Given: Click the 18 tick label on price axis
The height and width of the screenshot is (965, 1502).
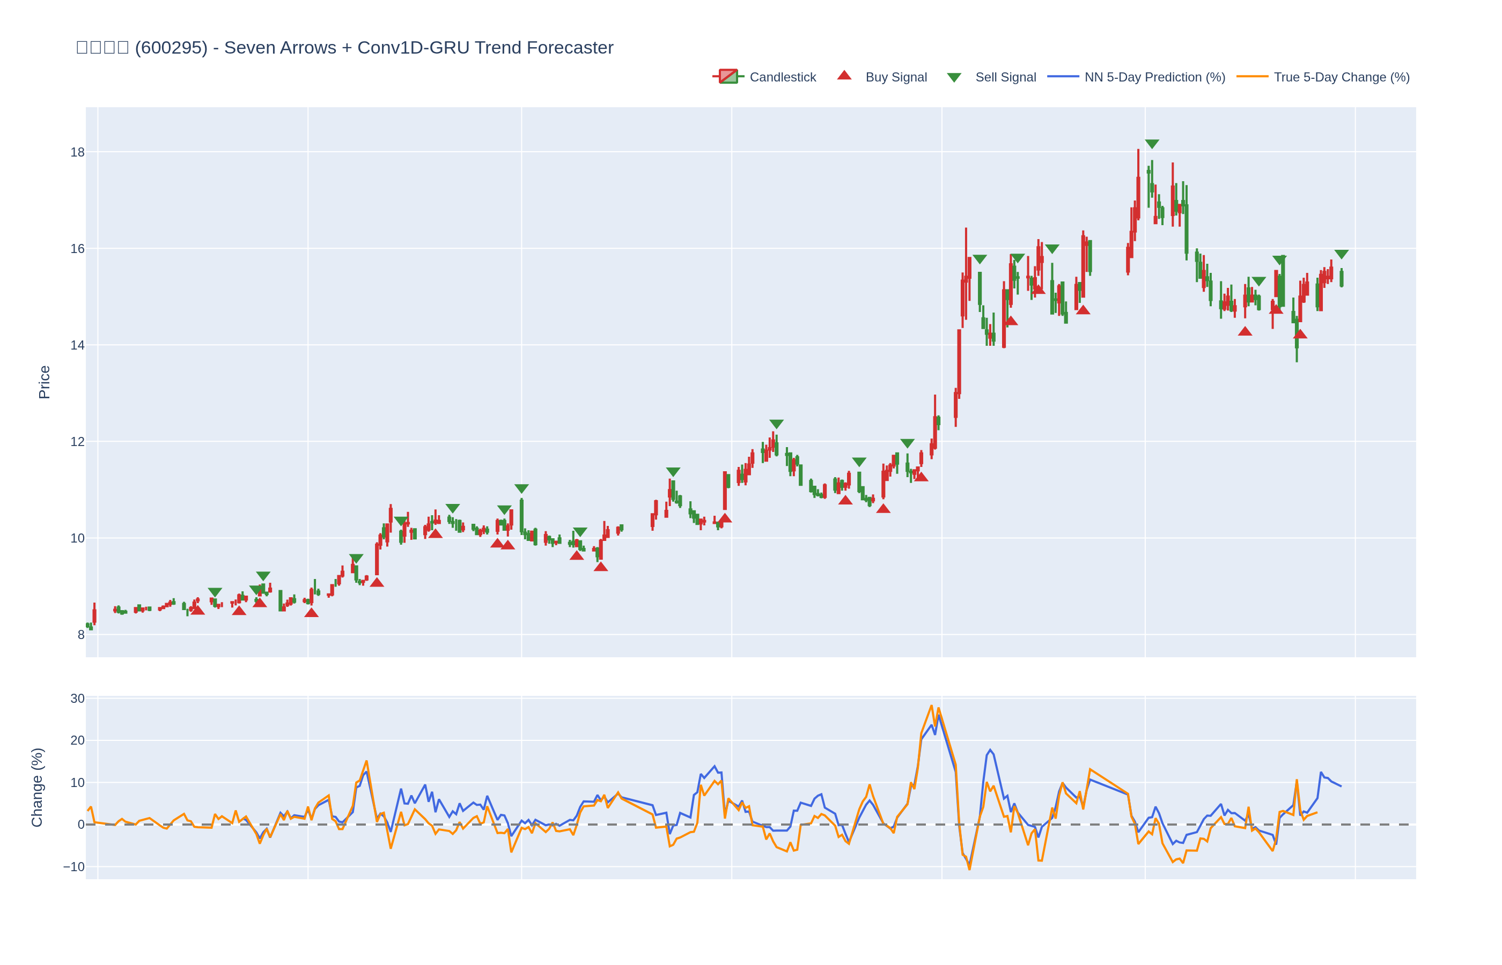Looking at the screenshot, I should 77,152.
